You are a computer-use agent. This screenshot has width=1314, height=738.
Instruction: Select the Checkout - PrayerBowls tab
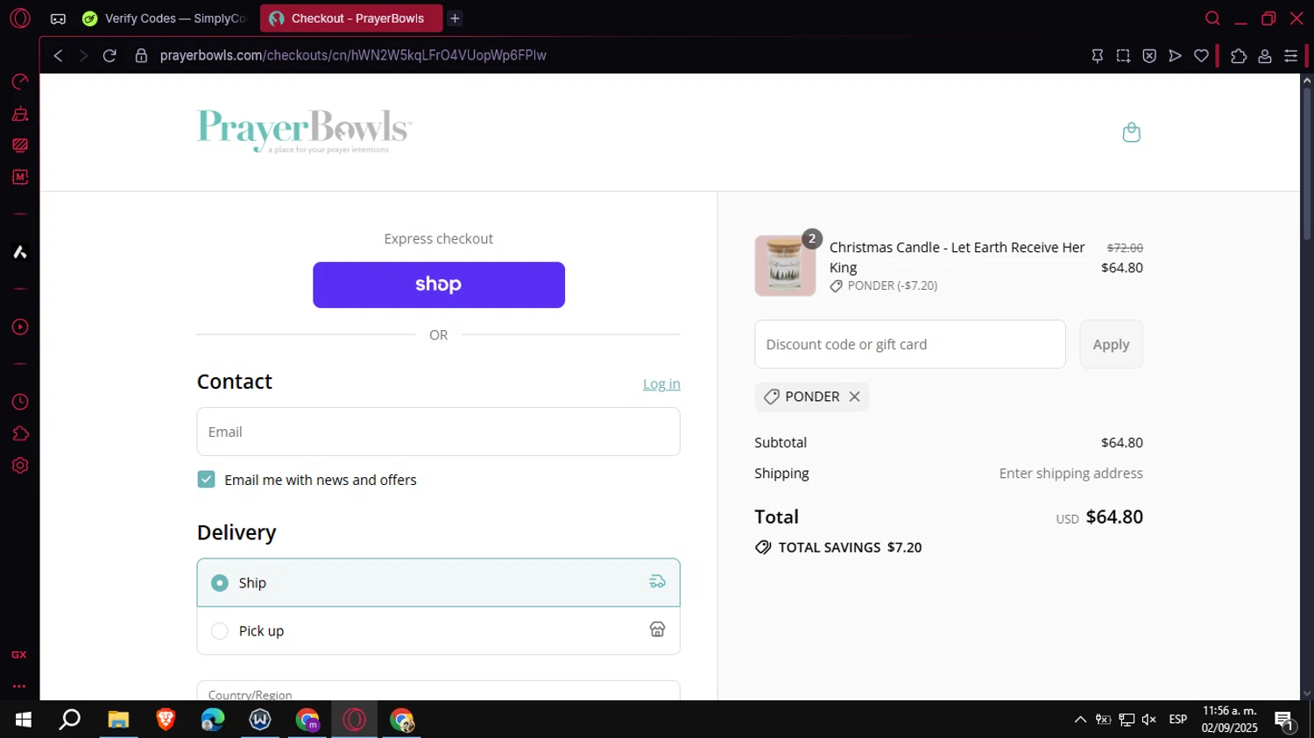pyautogui.click(x=351, y=18)
